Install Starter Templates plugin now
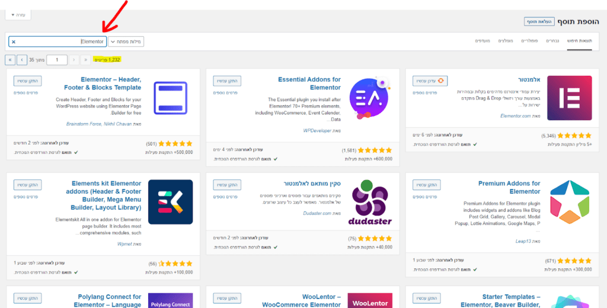Image resolution: width=607 pixels, height=308 pixels. [x=427, y=299]
